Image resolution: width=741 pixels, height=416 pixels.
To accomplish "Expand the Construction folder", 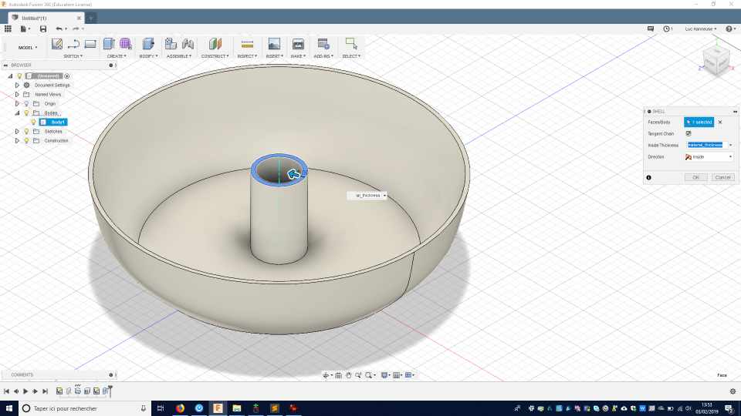I will [17, 140].
